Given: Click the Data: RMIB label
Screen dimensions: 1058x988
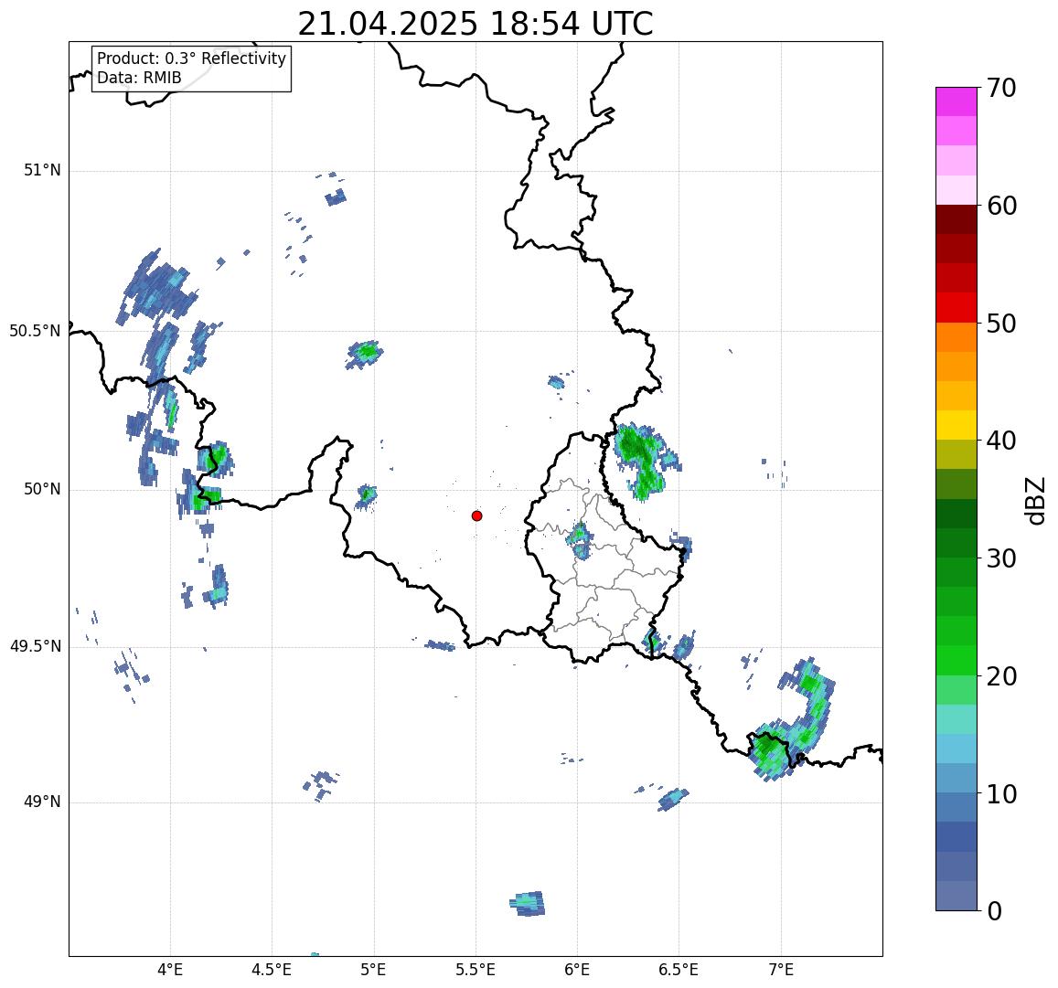Looking at the screenshot, I should coord(140,78).
